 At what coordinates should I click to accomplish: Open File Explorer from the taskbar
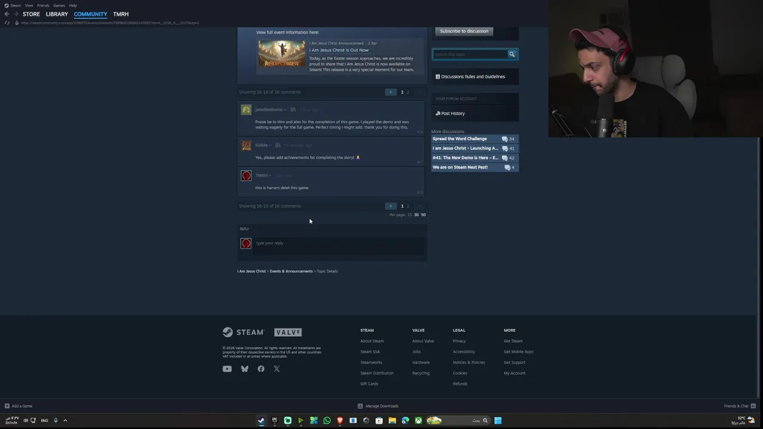click(392, 421)
